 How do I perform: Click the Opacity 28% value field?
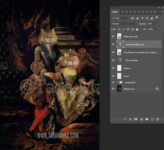tap(151, 24)
